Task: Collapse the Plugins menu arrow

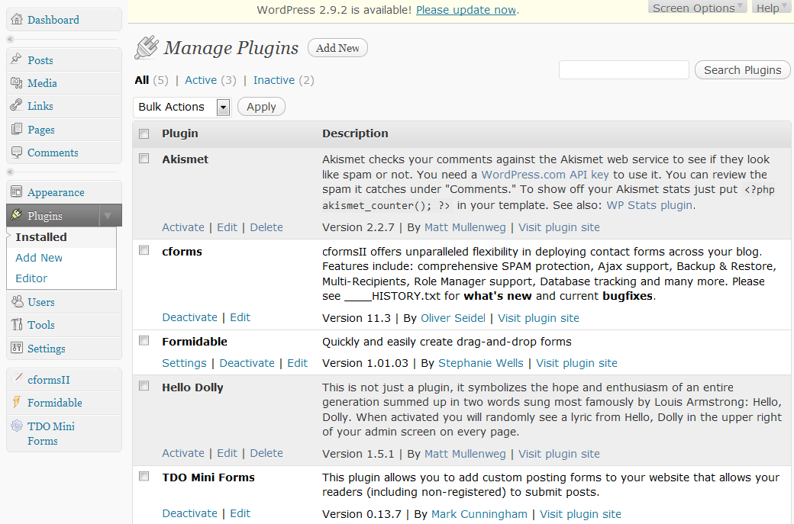Action: [x=108, y=216]
